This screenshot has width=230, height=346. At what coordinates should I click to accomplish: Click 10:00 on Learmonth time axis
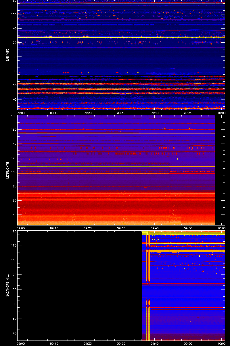221,228
